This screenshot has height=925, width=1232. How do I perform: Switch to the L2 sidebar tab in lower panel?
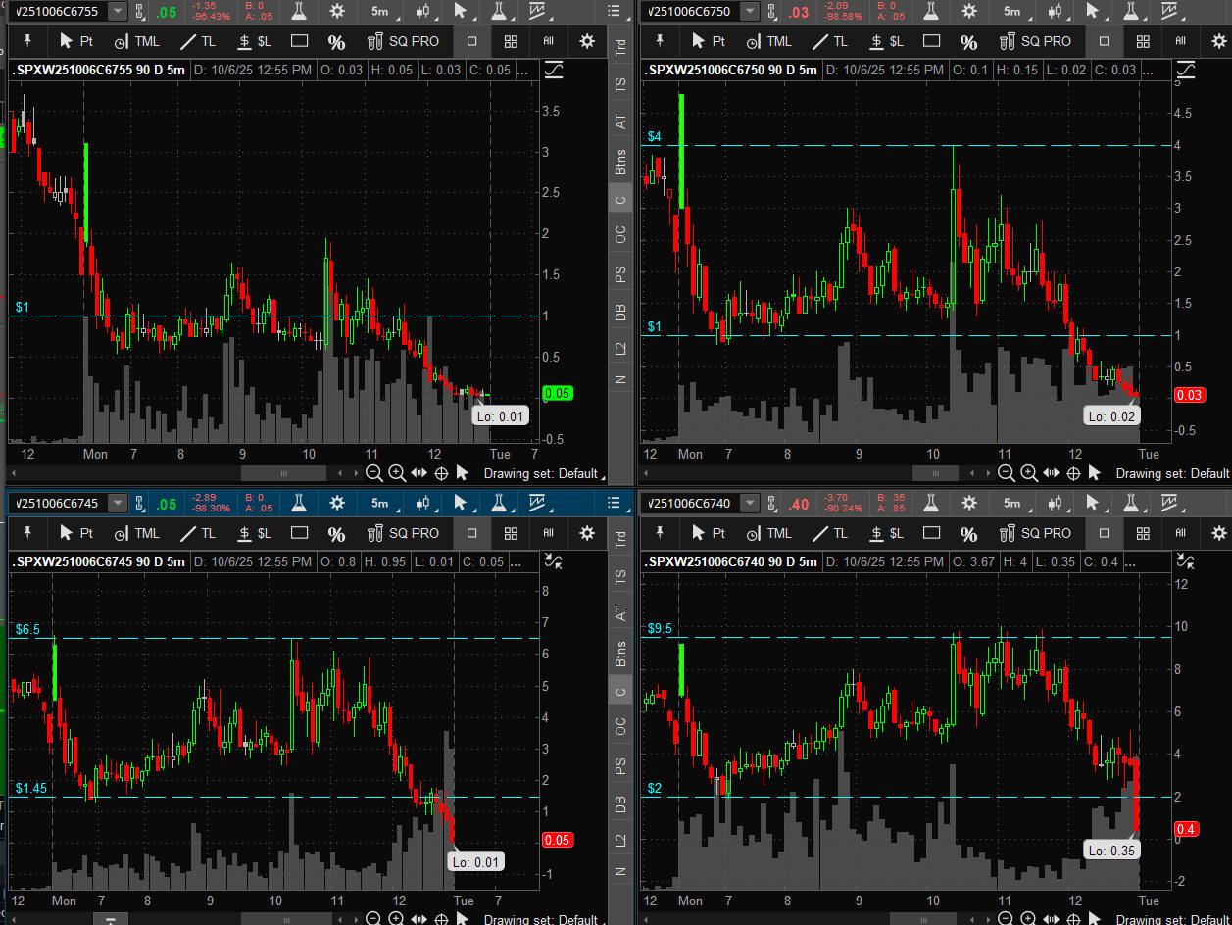pos(619,840)
